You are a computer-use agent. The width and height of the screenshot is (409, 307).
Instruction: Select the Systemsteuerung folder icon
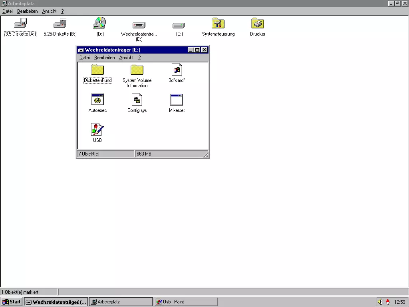click(218, 23)
